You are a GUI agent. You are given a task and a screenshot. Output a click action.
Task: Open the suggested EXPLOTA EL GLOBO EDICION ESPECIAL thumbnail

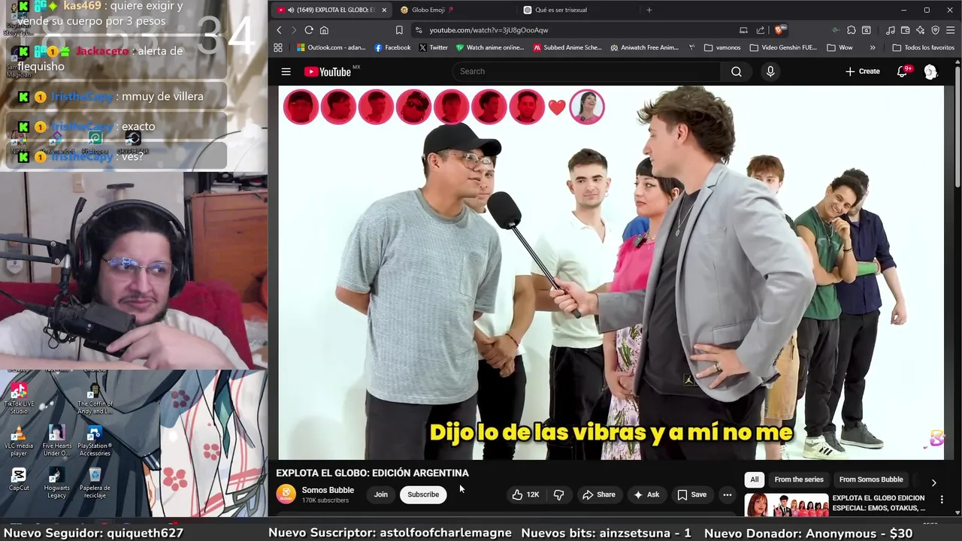point(786,505)
